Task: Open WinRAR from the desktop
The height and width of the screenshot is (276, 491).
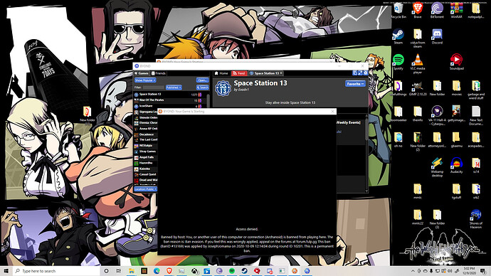Action: [457, 11]
